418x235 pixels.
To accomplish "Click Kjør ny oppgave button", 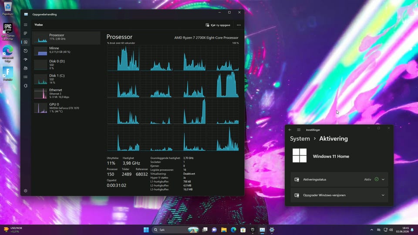I will click(218, 25).
